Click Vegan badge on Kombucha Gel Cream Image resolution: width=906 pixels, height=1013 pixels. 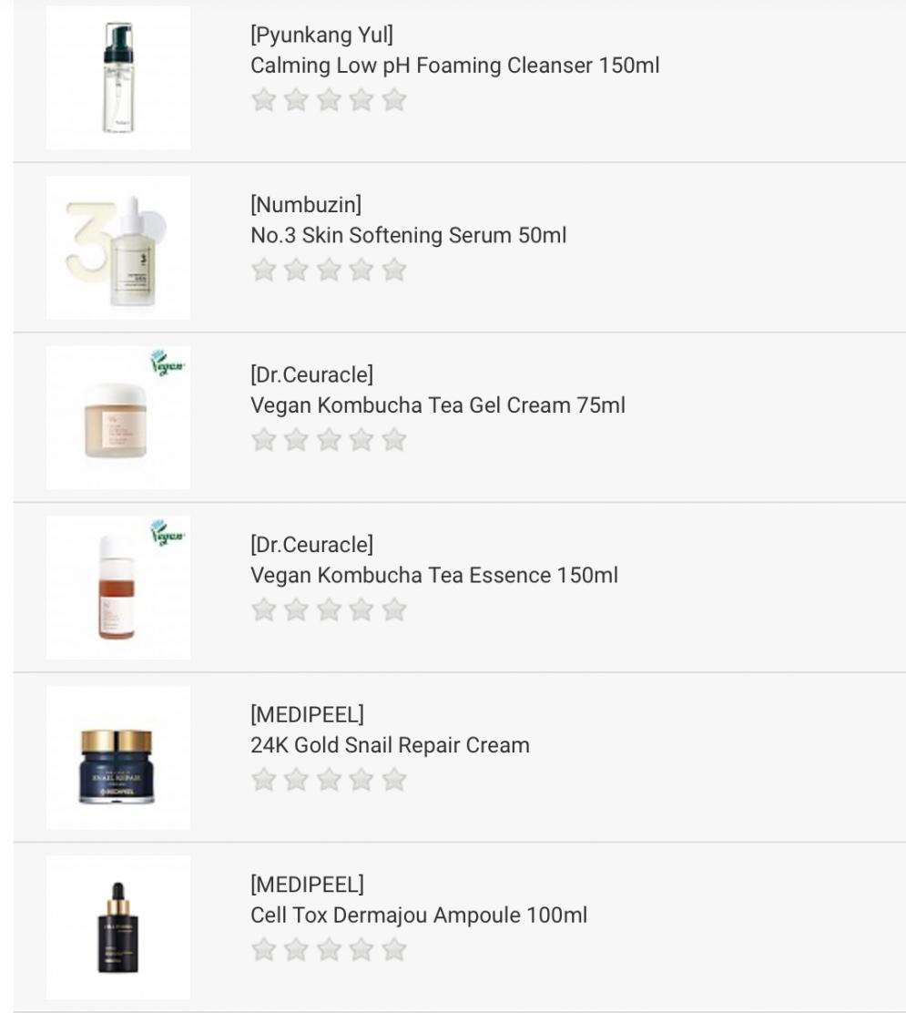pos(168,363)
